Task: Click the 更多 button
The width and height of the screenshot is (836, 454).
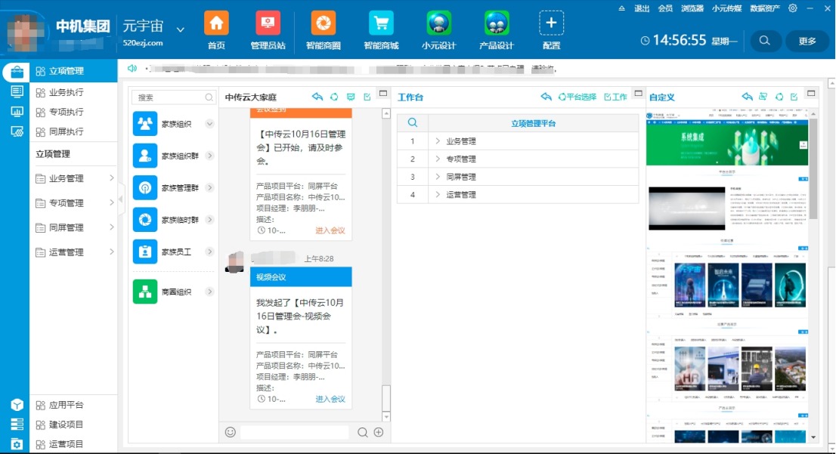Action: [807, 41]
